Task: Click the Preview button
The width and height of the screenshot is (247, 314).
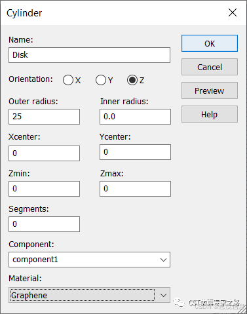Action: click(210, 90)
